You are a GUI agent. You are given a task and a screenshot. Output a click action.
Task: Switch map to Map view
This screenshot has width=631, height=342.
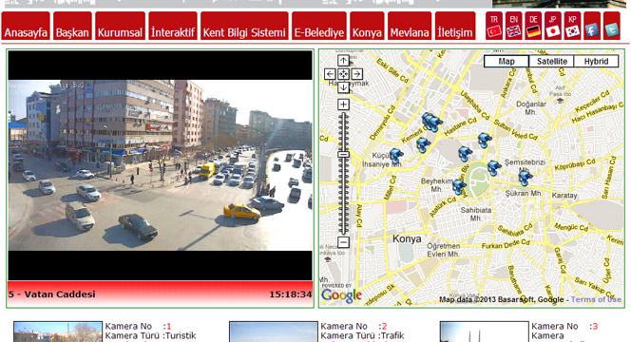click(x=507, y=61)
